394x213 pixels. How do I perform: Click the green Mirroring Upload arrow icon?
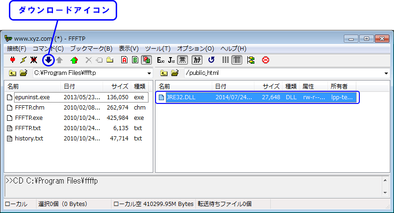74,60
